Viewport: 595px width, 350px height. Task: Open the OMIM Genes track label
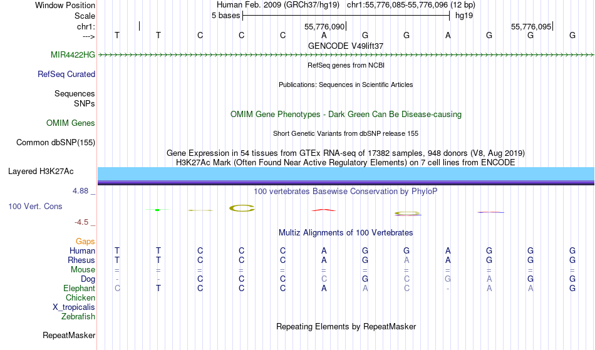coord(71,123)
